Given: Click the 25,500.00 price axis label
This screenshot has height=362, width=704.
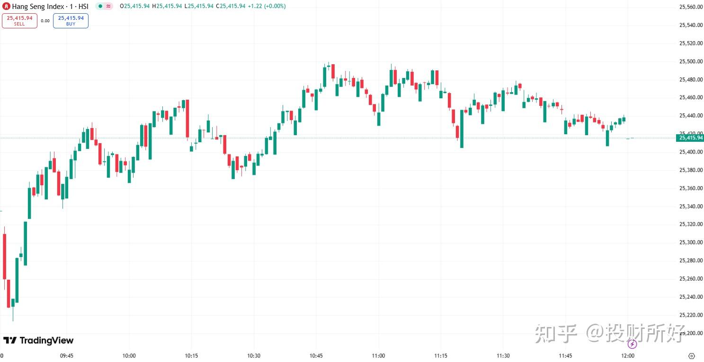Looking at the screenshot, I should (x=690, y=61).
